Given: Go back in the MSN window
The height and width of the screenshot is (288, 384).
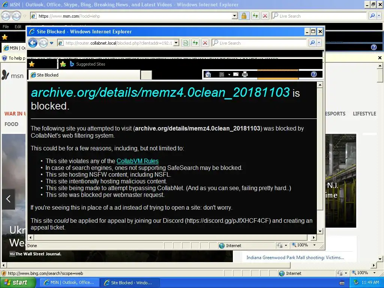Looking at the screenshot, I should tap(6, 16).
